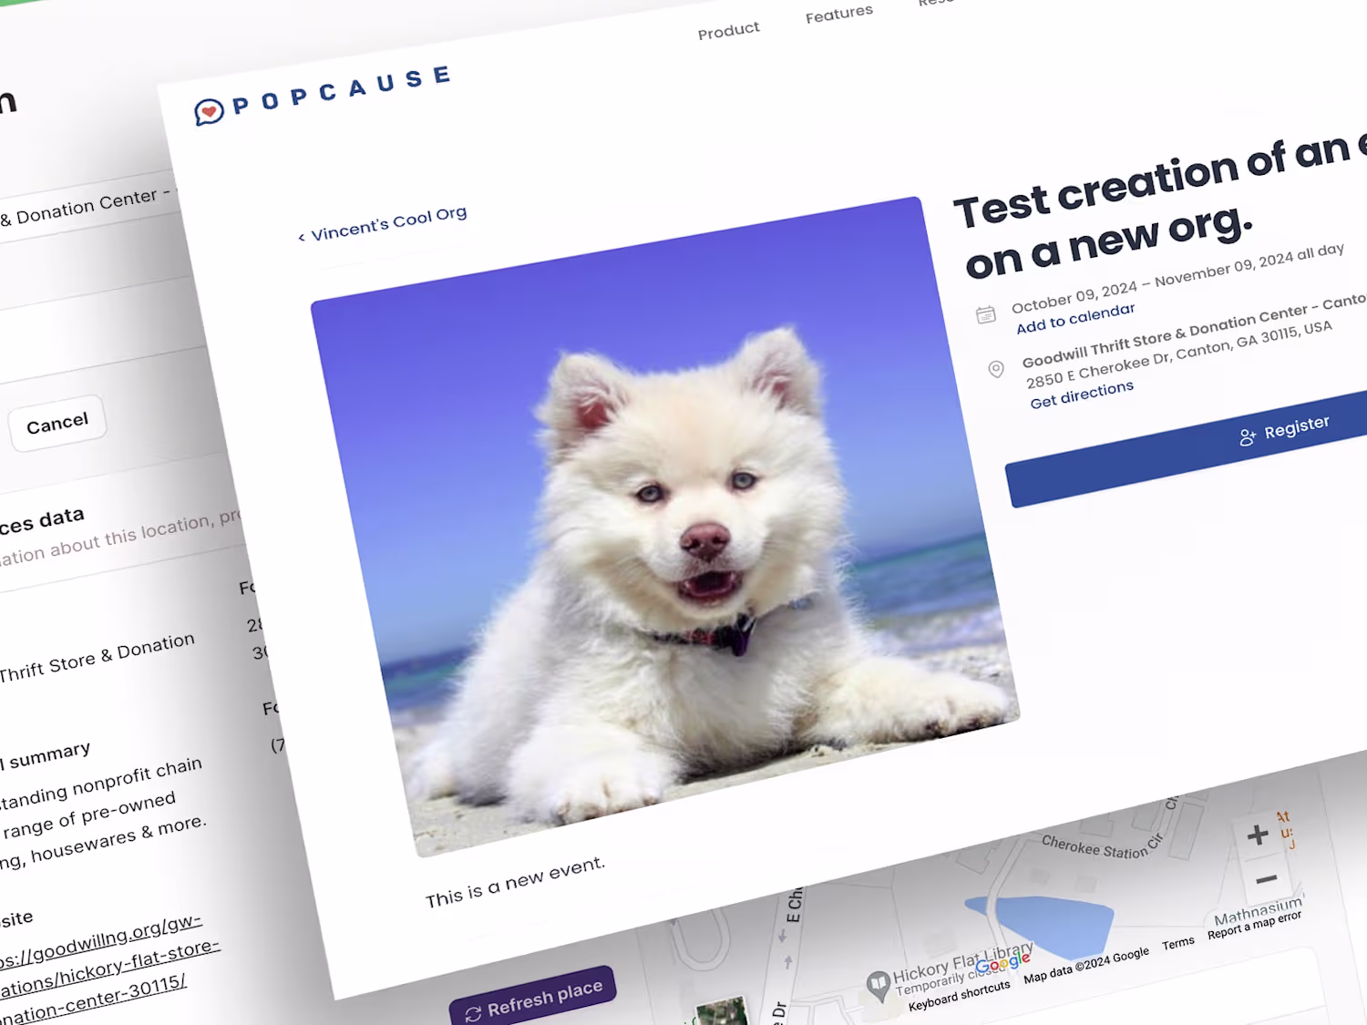Zoom out on the map with minus

coord(1266,879)
